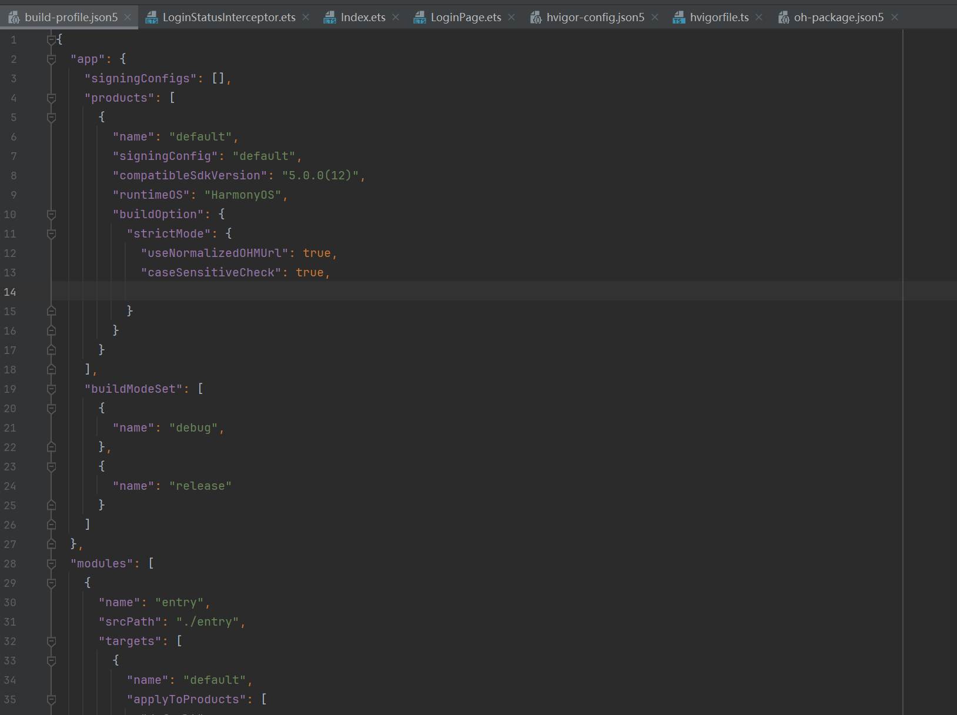Collapse root object fold on line 1

(51, 40)
